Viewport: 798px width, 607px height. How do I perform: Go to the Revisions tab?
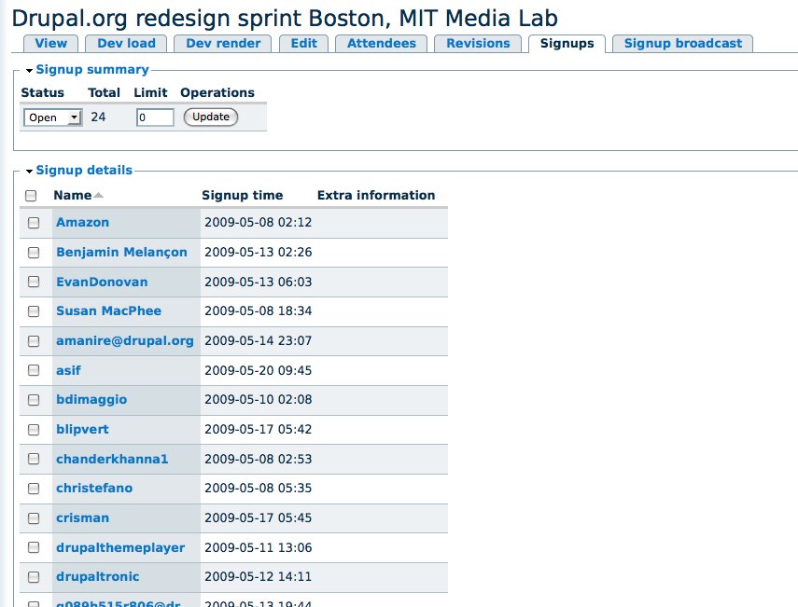pos(478,44)
